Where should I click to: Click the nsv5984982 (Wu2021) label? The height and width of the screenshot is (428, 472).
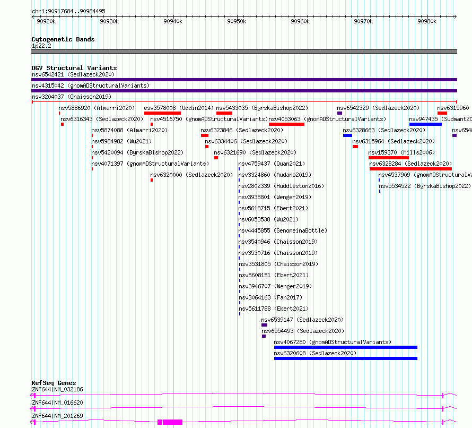click(121, 141)
